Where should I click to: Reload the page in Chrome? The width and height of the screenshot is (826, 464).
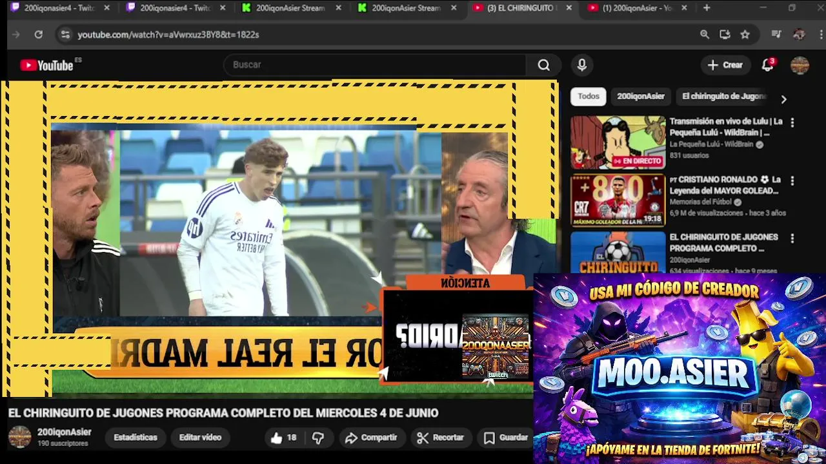click(39, 34)
